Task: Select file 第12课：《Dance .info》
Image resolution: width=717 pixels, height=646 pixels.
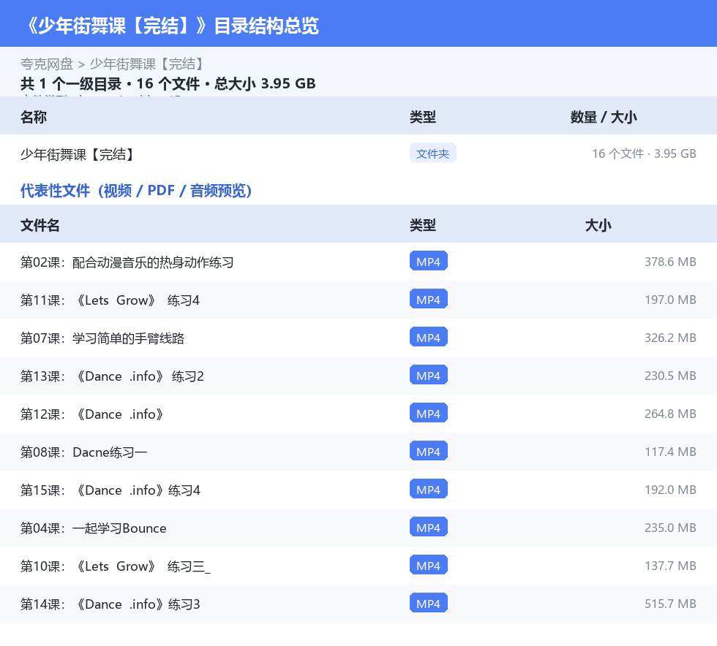Action: [92, 414]
